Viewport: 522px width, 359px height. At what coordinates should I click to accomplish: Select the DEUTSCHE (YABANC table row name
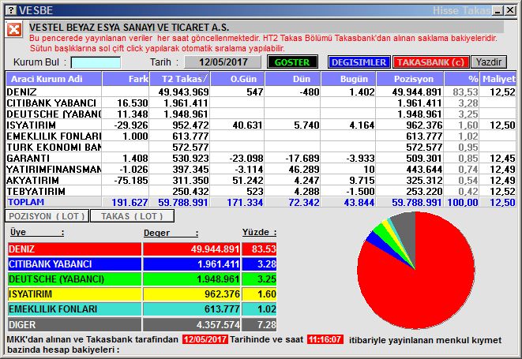pyautogui.click(x=54, y=114)
